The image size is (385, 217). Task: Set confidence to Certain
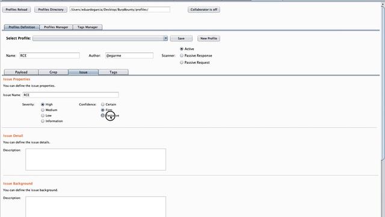108,104
